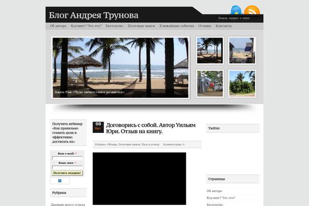Click the Ваше имя input field
This screenshot has width=309, height=206.
click(x=67, y=167)
